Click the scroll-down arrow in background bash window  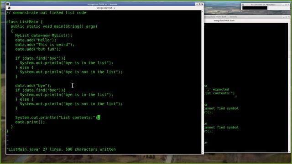pos(289,152)
